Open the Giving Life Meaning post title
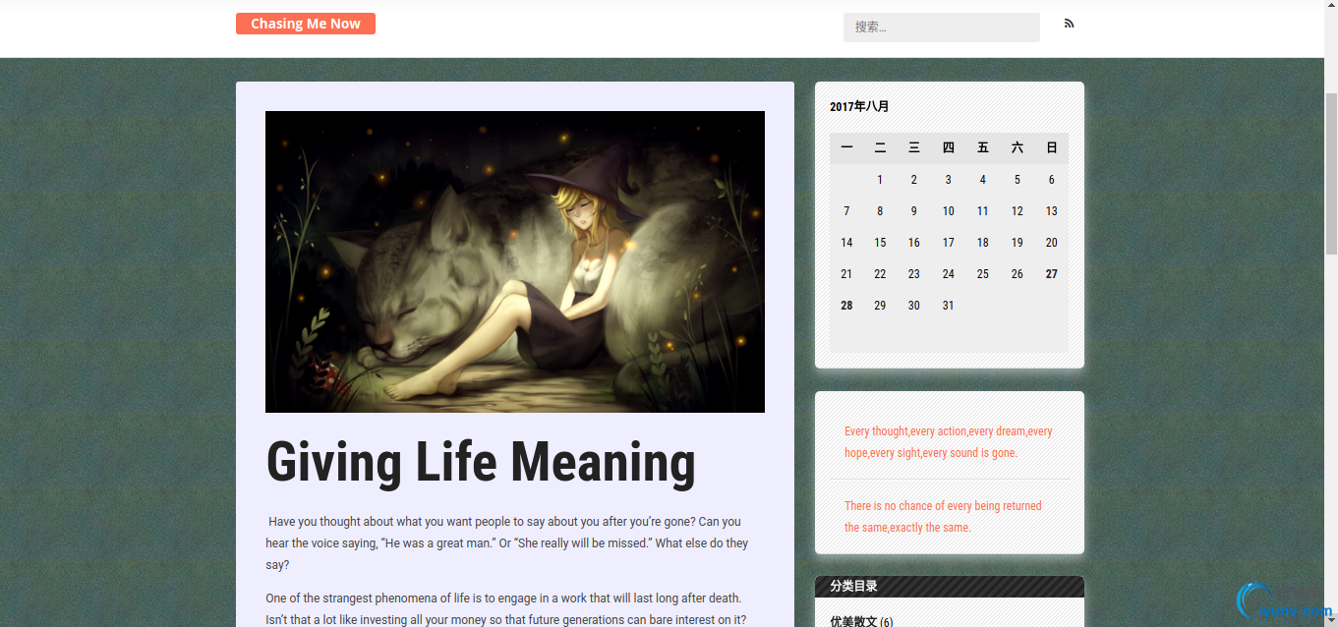This screenshot has width=1338, height=627. pos(481,462)
